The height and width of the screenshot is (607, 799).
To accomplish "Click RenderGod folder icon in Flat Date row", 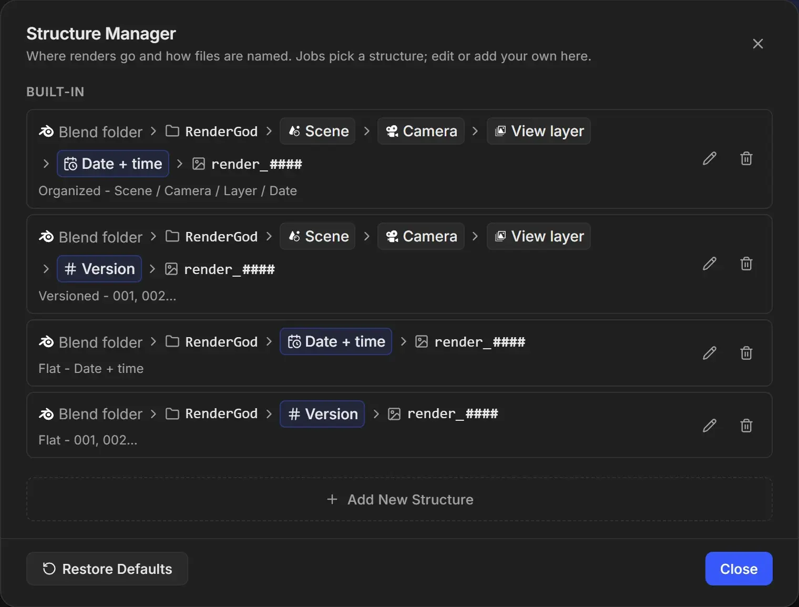I will coord(172,341).
